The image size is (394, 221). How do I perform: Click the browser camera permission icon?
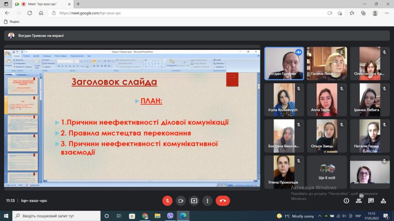click(x=330, y=13)
